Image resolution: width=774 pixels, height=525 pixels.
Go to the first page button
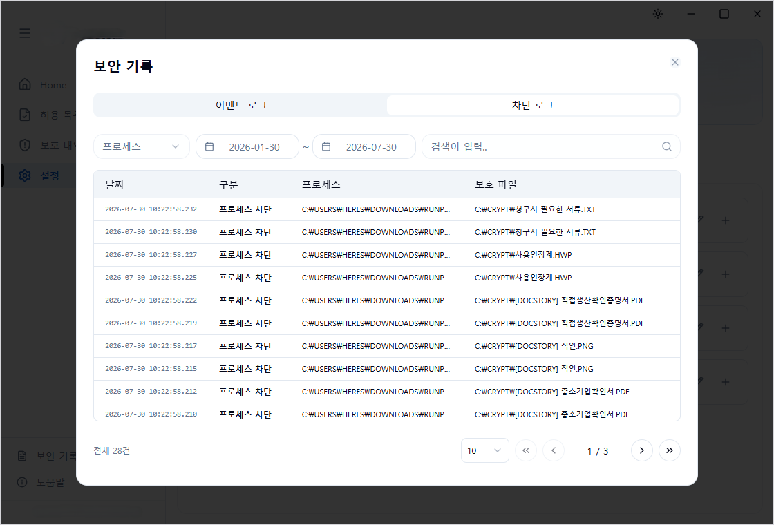click(526, 450)
